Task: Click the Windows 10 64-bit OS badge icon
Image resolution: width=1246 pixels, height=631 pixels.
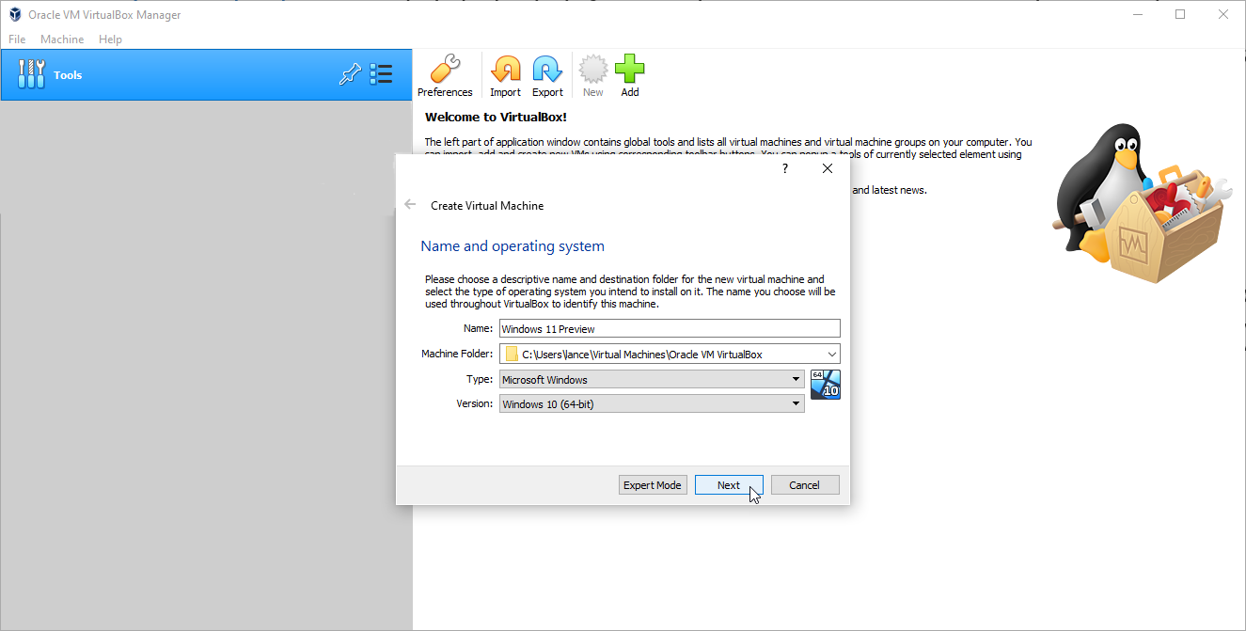Action: point(825,385)
